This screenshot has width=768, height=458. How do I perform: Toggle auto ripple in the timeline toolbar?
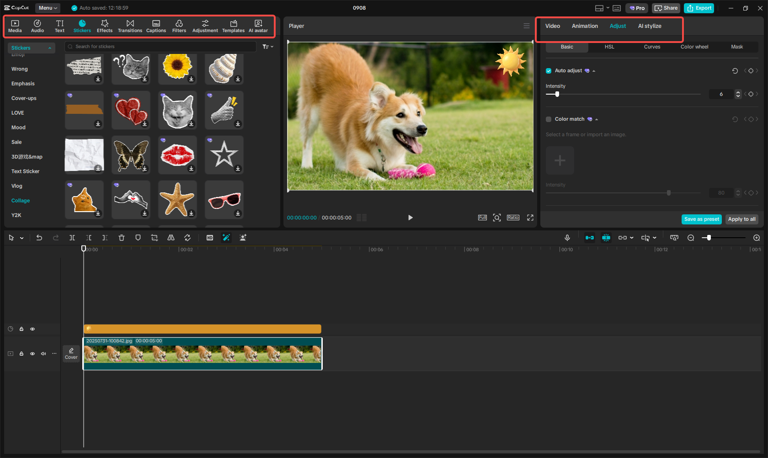coord(590,238)
